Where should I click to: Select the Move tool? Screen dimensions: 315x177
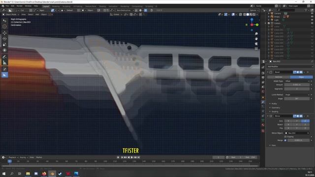click(4, 33)
